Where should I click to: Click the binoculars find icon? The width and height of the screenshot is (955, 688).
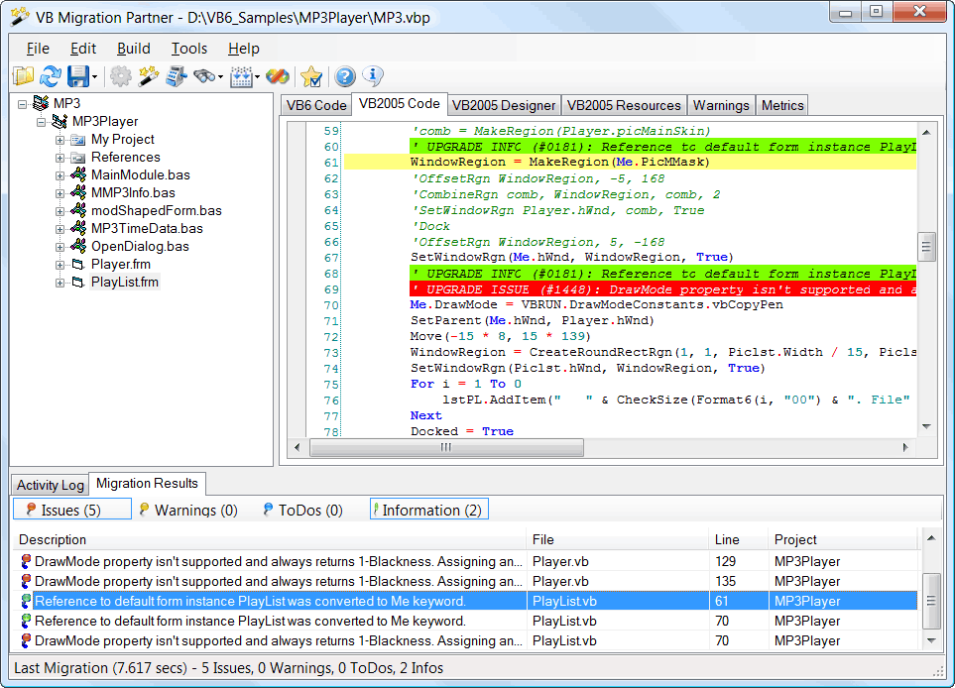204,76
